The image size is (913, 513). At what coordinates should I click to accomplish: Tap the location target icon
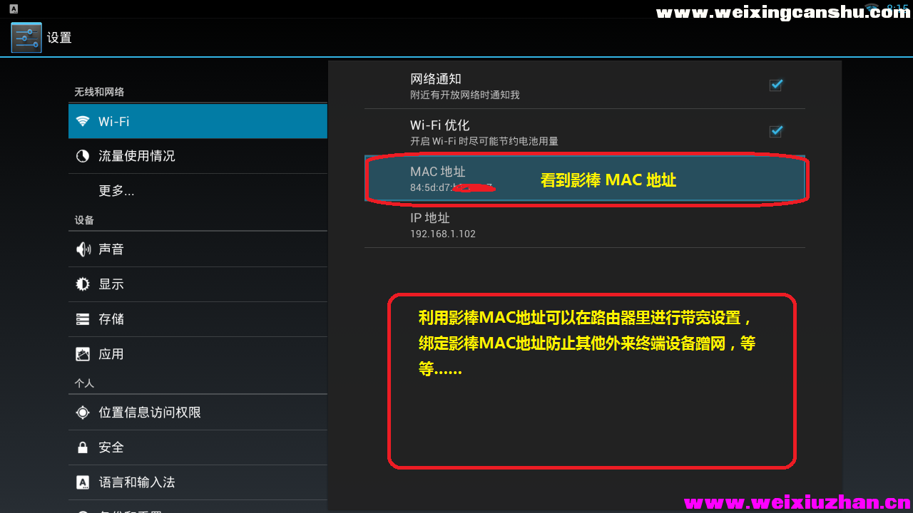point(83,413)
